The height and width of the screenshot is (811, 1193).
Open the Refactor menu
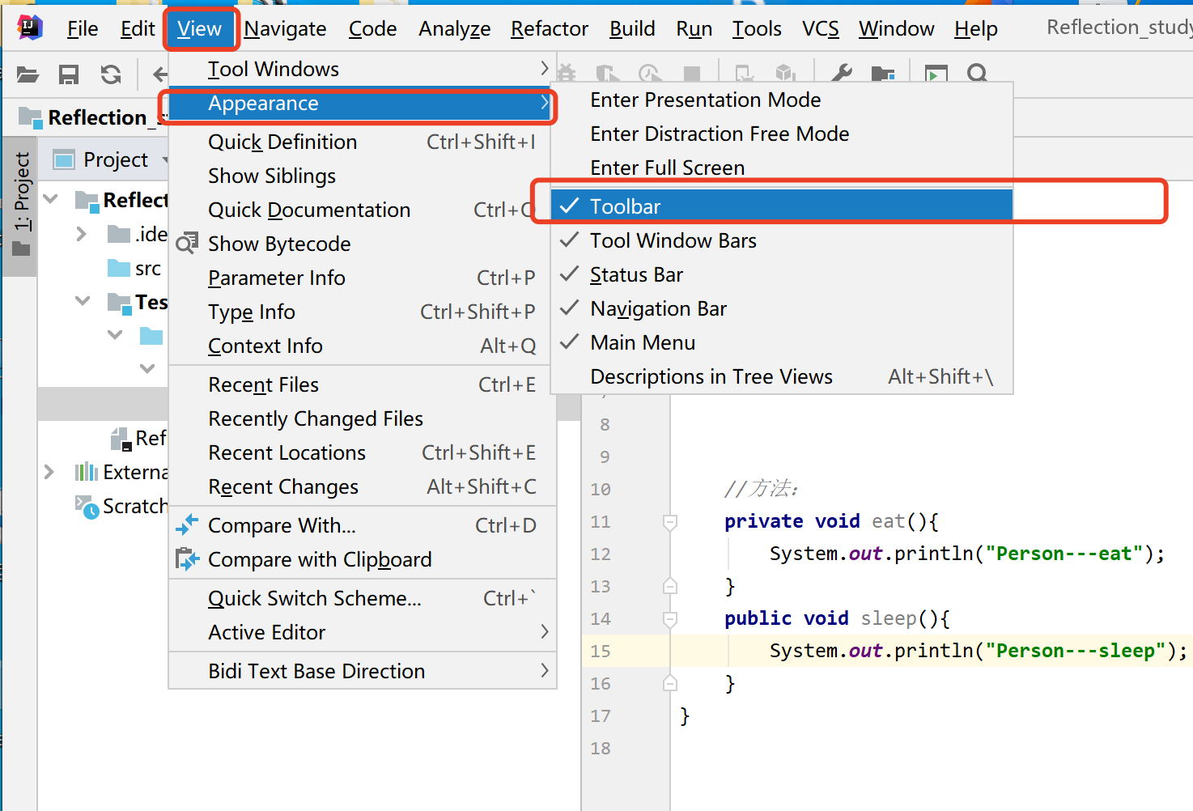point(549,29)
